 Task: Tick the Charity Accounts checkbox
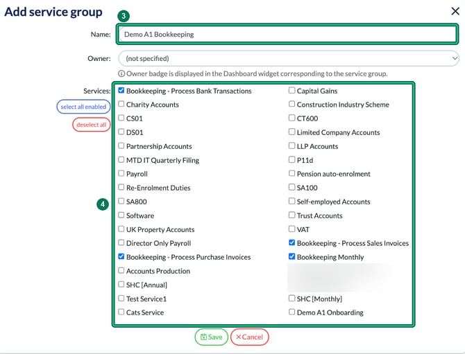pyautogui.click(x=121, y=104)
